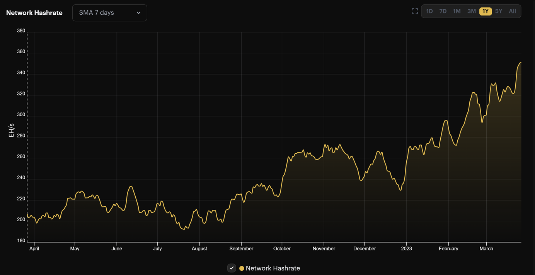Viewport: 535px width, 275px height.
Task: Click the dropdown chevron beside SMA 7 days
Action: (138, 12)
